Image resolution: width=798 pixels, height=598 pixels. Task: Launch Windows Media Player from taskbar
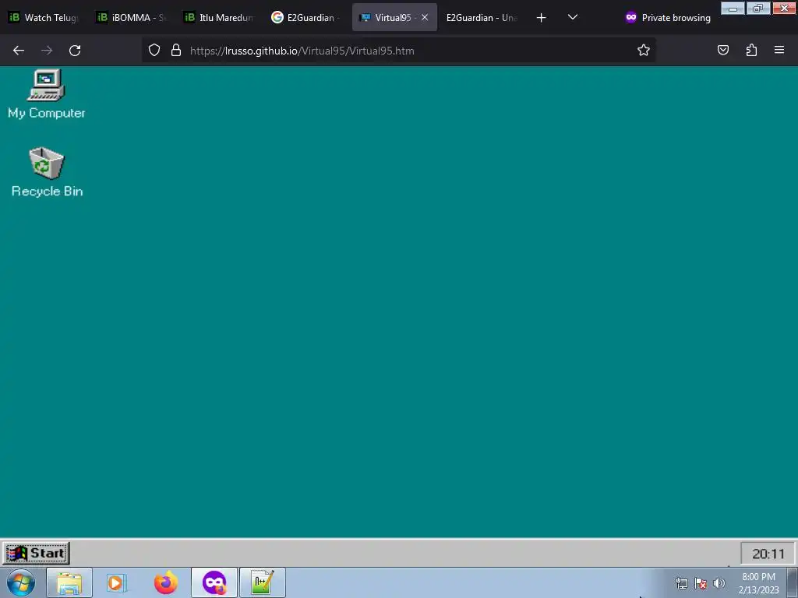(117, 582)
